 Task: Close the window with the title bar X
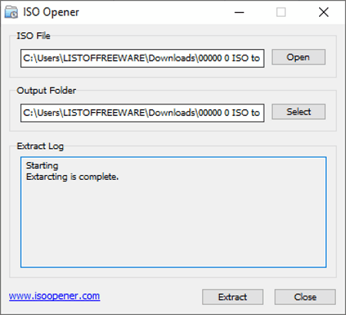click(324, 12)
